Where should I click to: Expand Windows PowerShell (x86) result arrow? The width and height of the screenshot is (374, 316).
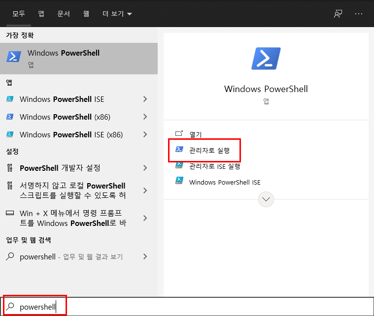145,117
